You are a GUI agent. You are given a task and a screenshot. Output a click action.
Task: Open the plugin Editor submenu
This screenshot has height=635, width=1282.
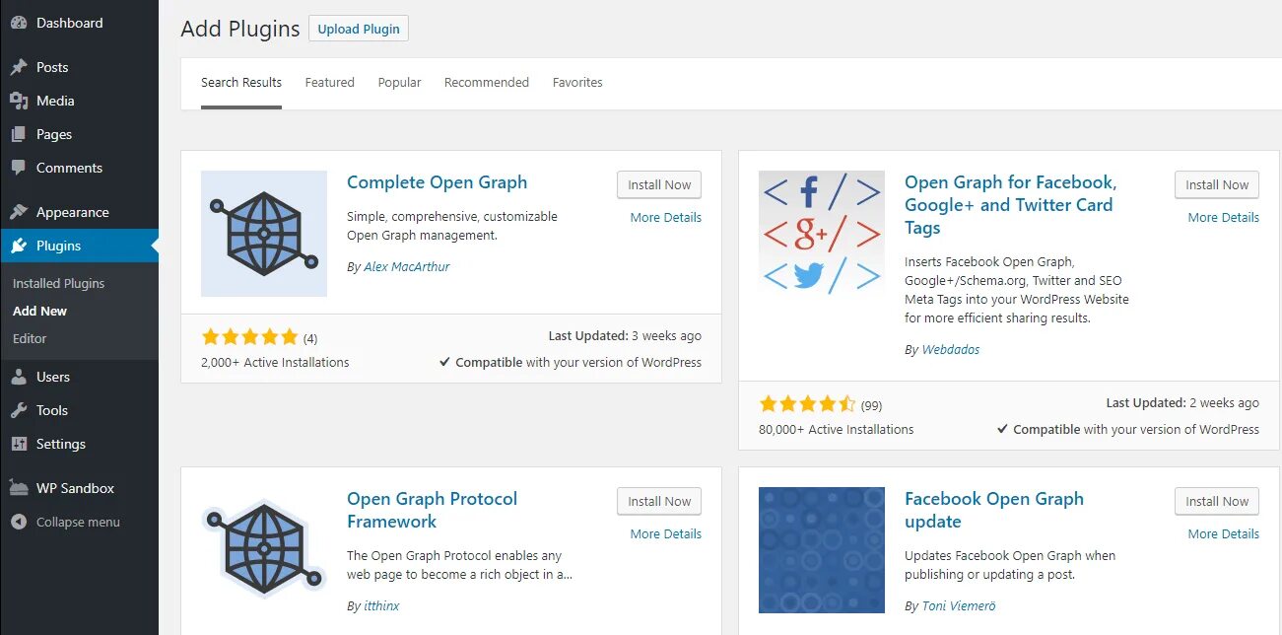point(30,338)
